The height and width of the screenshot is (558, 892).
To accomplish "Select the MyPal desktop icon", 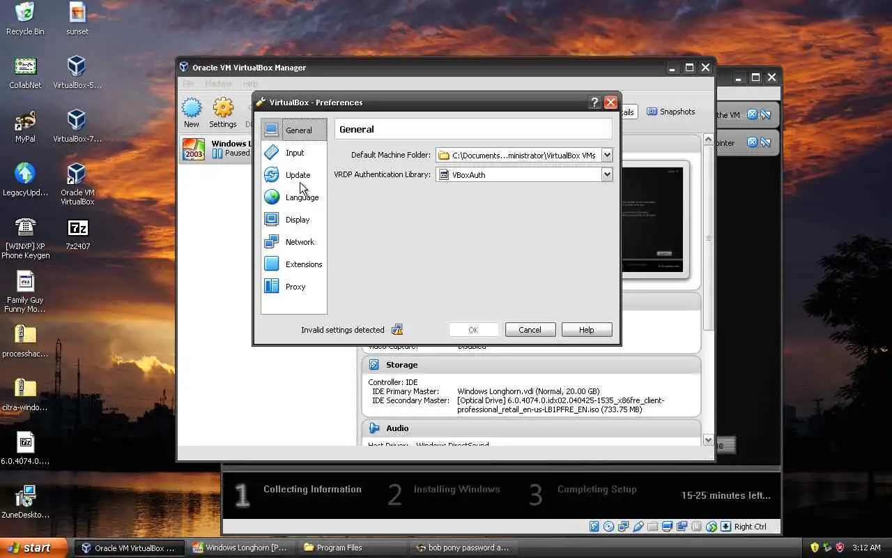I will (x=25, y=126).
